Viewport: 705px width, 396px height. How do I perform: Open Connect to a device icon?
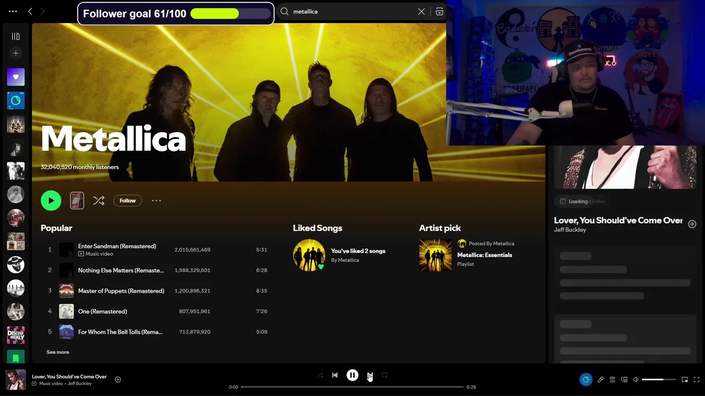click(624, 380)
